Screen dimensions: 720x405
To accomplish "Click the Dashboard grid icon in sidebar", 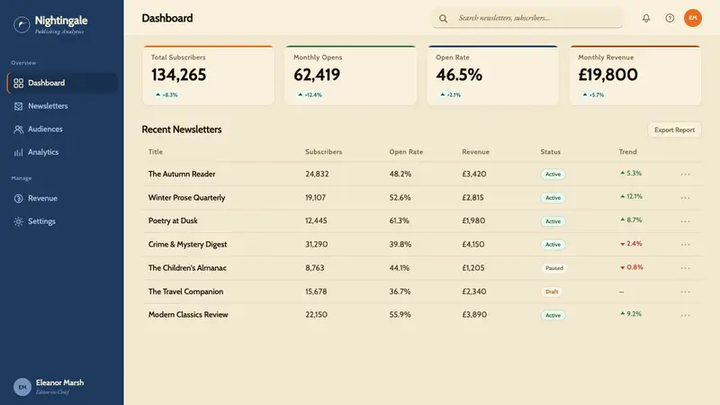I will (18, 83).
